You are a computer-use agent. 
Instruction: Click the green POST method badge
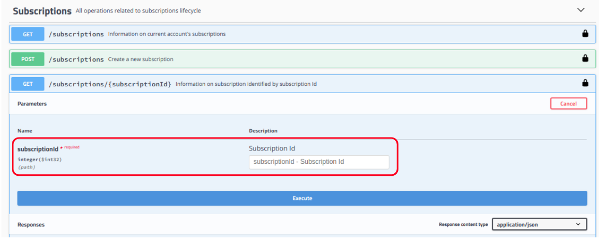[x=27, y=59]
